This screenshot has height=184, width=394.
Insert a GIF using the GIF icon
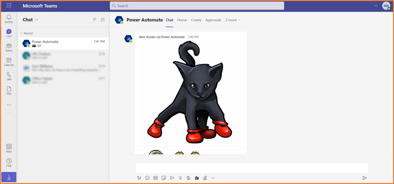[x=156, y=178]
